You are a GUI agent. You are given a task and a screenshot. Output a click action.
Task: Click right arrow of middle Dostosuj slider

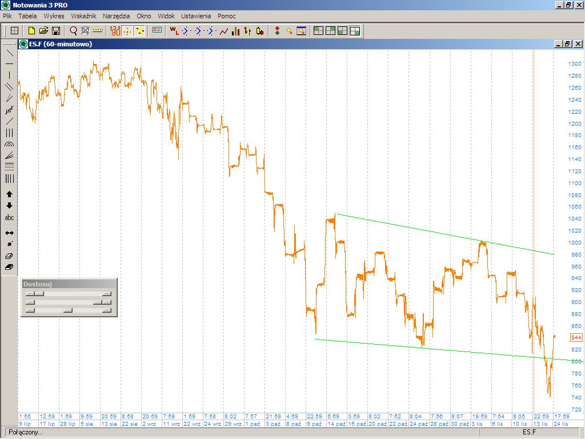click(107, 302)
